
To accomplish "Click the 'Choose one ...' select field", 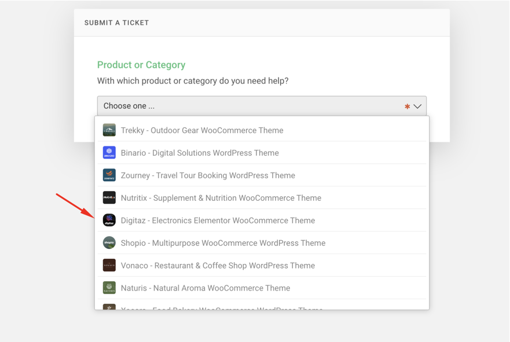I will click(x=262, y=106).
